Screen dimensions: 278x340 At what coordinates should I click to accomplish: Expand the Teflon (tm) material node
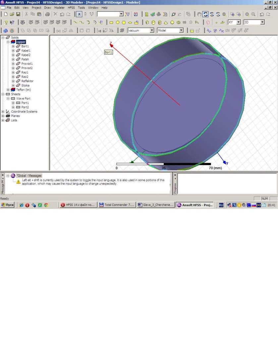tap(8, 90)
